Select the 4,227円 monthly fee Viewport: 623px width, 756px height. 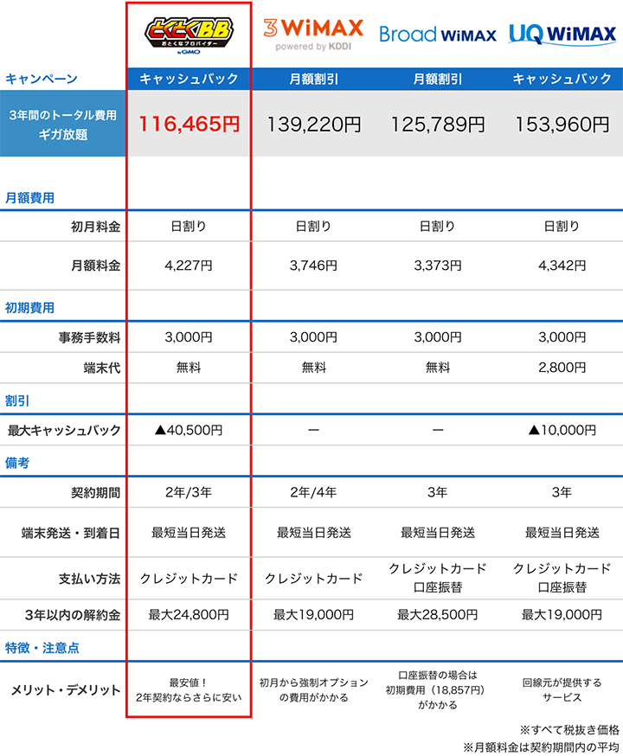(189, 266)
